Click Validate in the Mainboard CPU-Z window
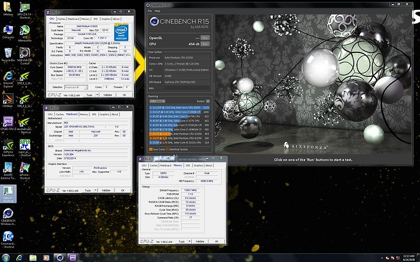This screenshot has width=420, height=262. 106,190
